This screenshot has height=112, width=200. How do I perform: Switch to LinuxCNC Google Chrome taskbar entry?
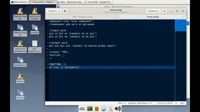(99, 2)
